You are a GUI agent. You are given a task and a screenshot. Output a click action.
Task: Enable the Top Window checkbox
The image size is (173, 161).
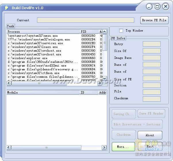[x=121, y=30]
